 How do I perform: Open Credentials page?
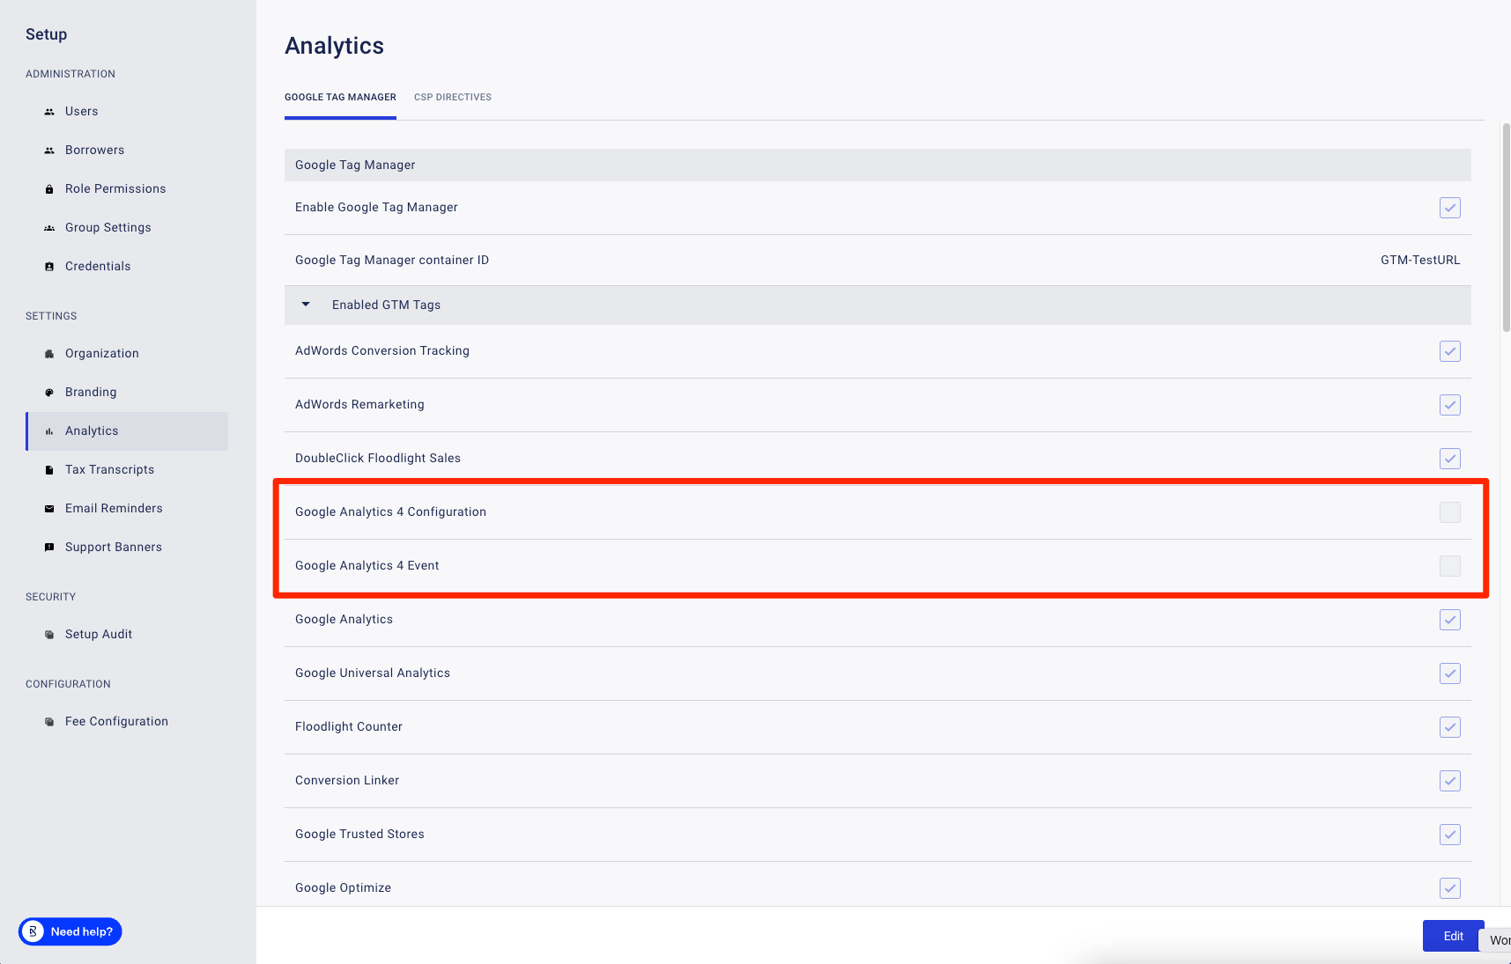[127, 267]
